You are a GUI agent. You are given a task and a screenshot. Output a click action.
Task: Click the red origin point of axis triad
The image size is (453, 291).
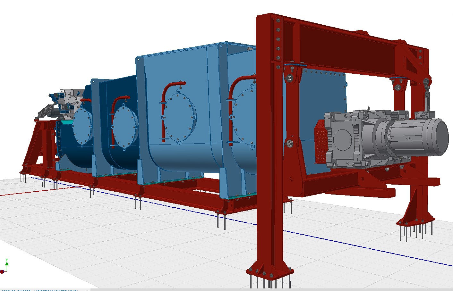tap(2, 272)
